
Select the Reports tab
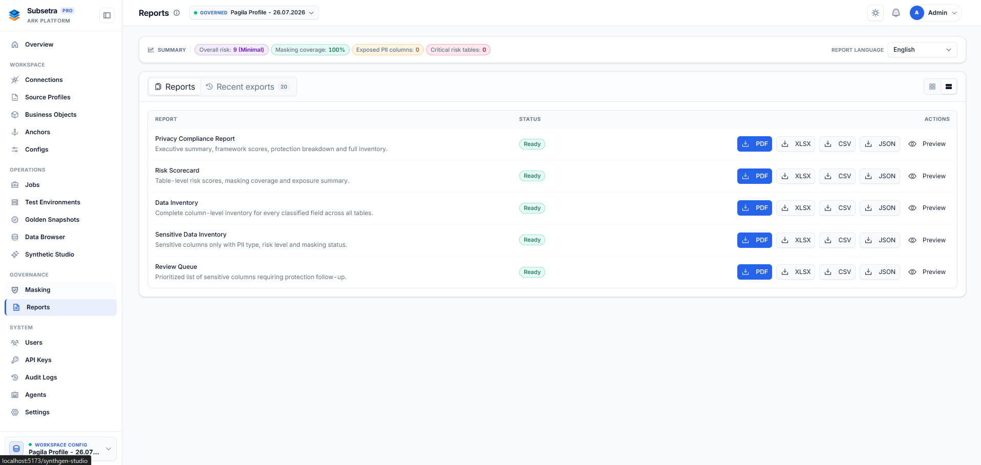click(175, 87)
